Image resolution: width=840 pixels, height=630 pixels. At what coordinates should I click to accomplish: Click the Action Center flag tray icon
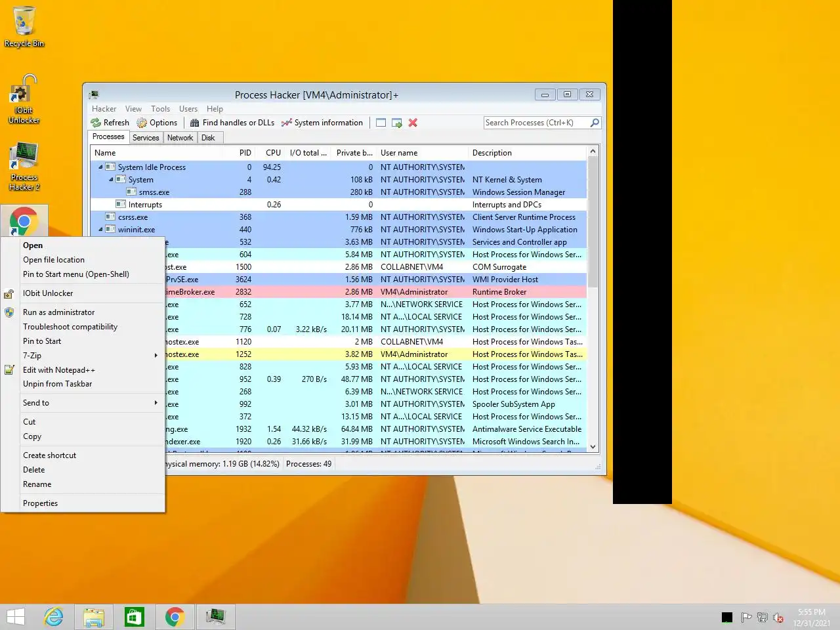(746, 618)
